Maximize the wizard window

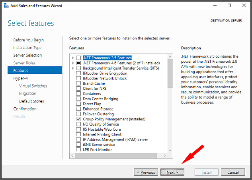click(x=229, y=6)
